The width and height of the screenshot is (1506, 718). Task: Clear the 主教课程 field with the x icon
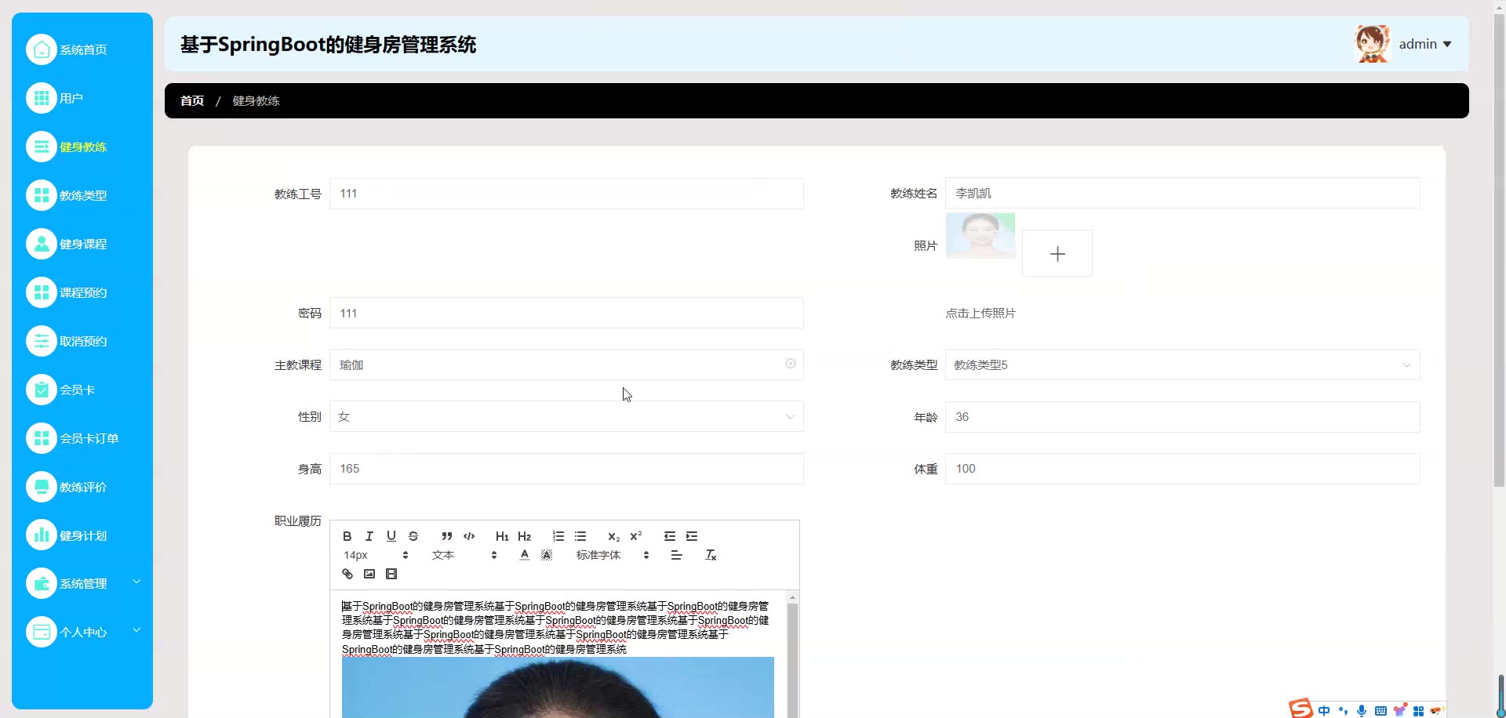click(791, 364)
